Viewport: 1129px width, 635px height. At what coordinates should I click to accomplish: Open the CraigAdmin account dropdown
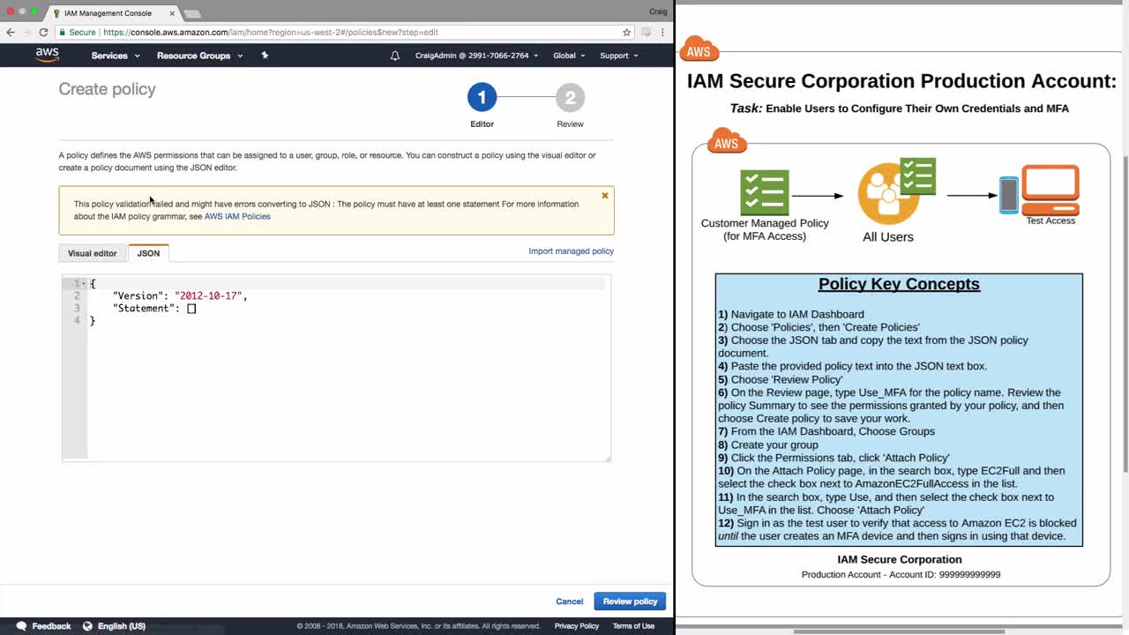tap(476, 56)
